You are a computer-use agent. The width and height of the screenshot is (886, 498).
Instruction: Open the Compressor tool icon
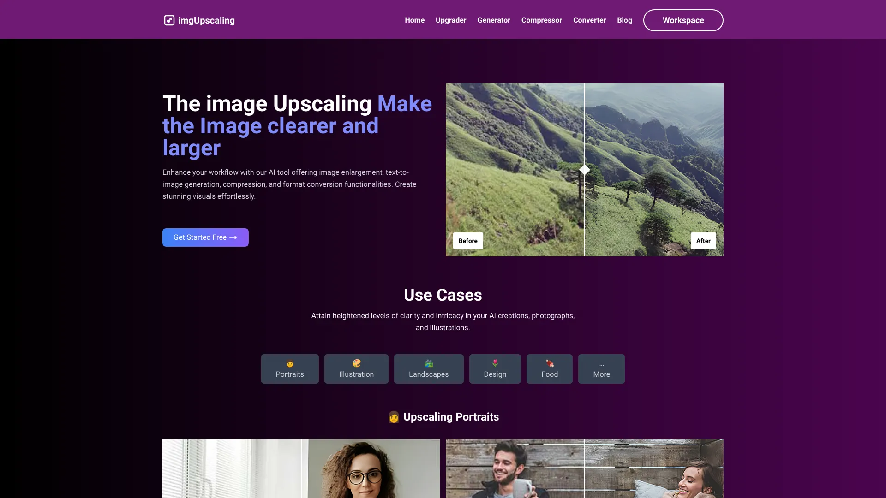click(x=541, y=20)
